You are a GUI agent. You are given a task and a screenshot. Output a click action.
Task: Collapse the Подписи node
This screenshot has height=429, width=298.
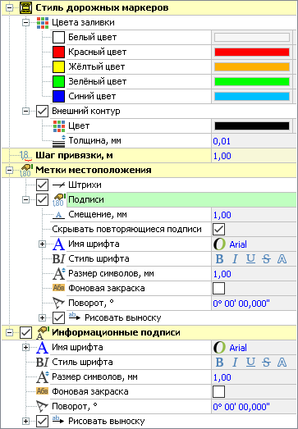(x=25, y=199)
